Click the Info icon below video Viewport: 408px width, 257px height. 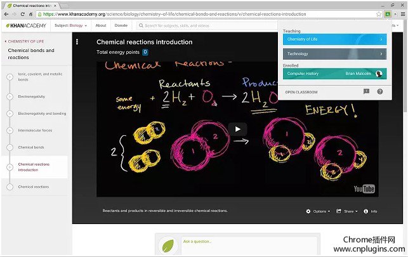pos(366,211)
